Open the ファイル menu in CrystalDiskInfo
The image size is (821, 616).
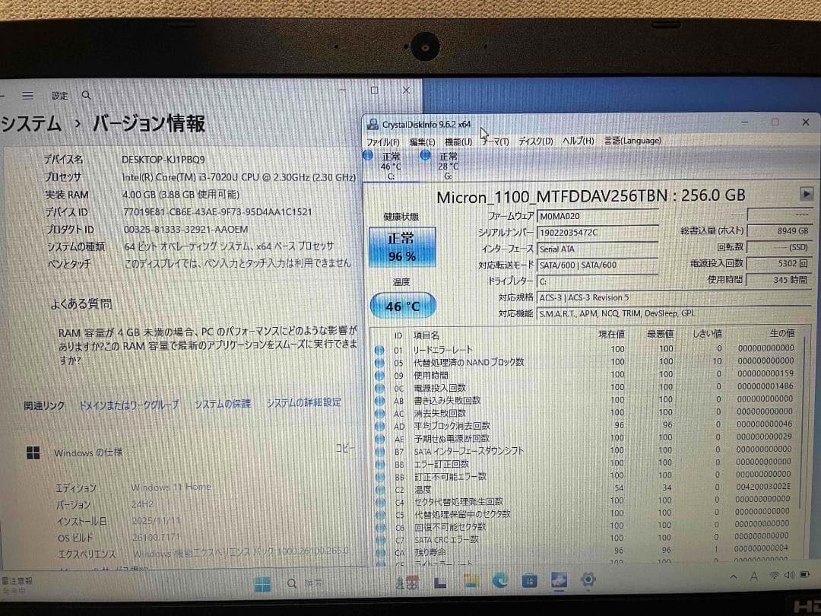pyautogui.click(x=383, y=141)
